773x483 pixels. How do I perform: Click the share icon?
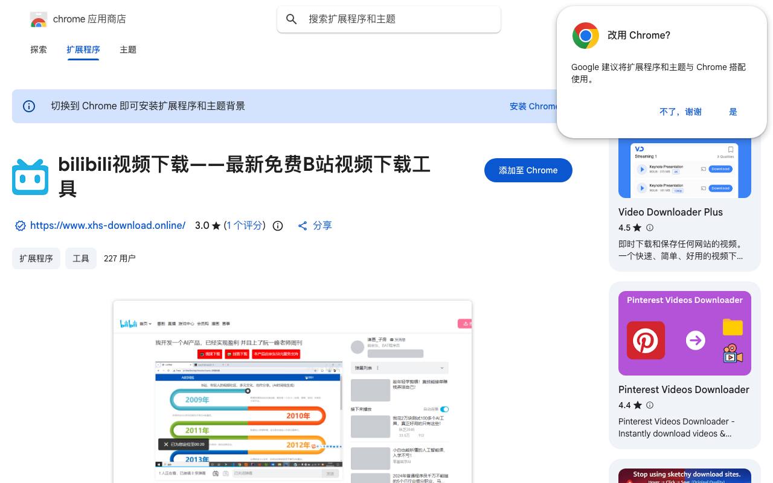(x=303, y=226)
